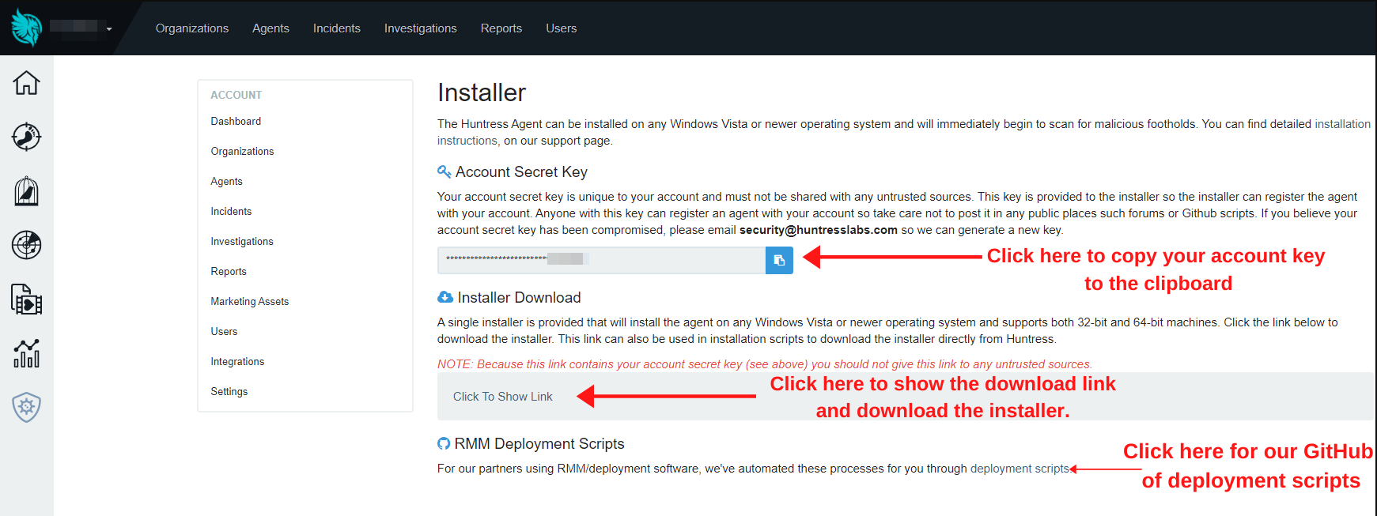Open the deployment scripts GitHub link
Image resolution: width=1377 pixels, height=516 pixels.
(x=1020, y=469)
